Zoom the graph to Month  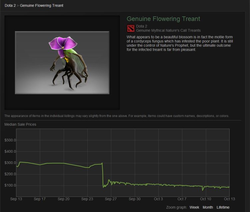[x=208, y=207]
